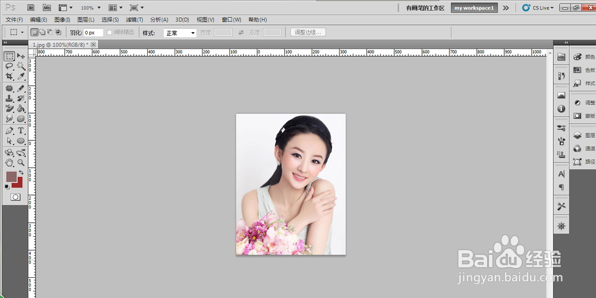This screenshot has height=298, width=596.
Task: Select the Healing Brush tool
Action: click(x=10, y=89)
